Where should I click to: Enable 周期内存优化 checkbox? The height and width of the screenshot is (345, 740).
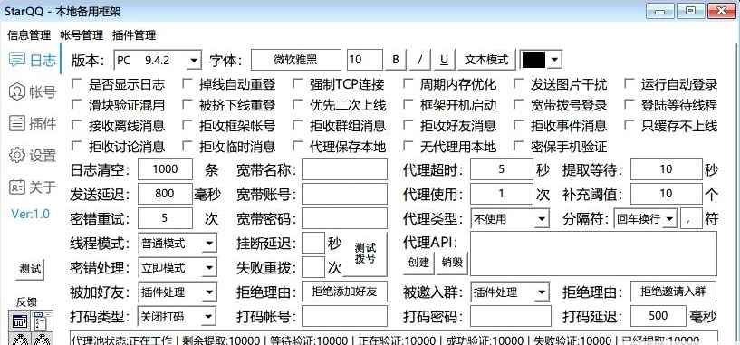coord(408,84)
